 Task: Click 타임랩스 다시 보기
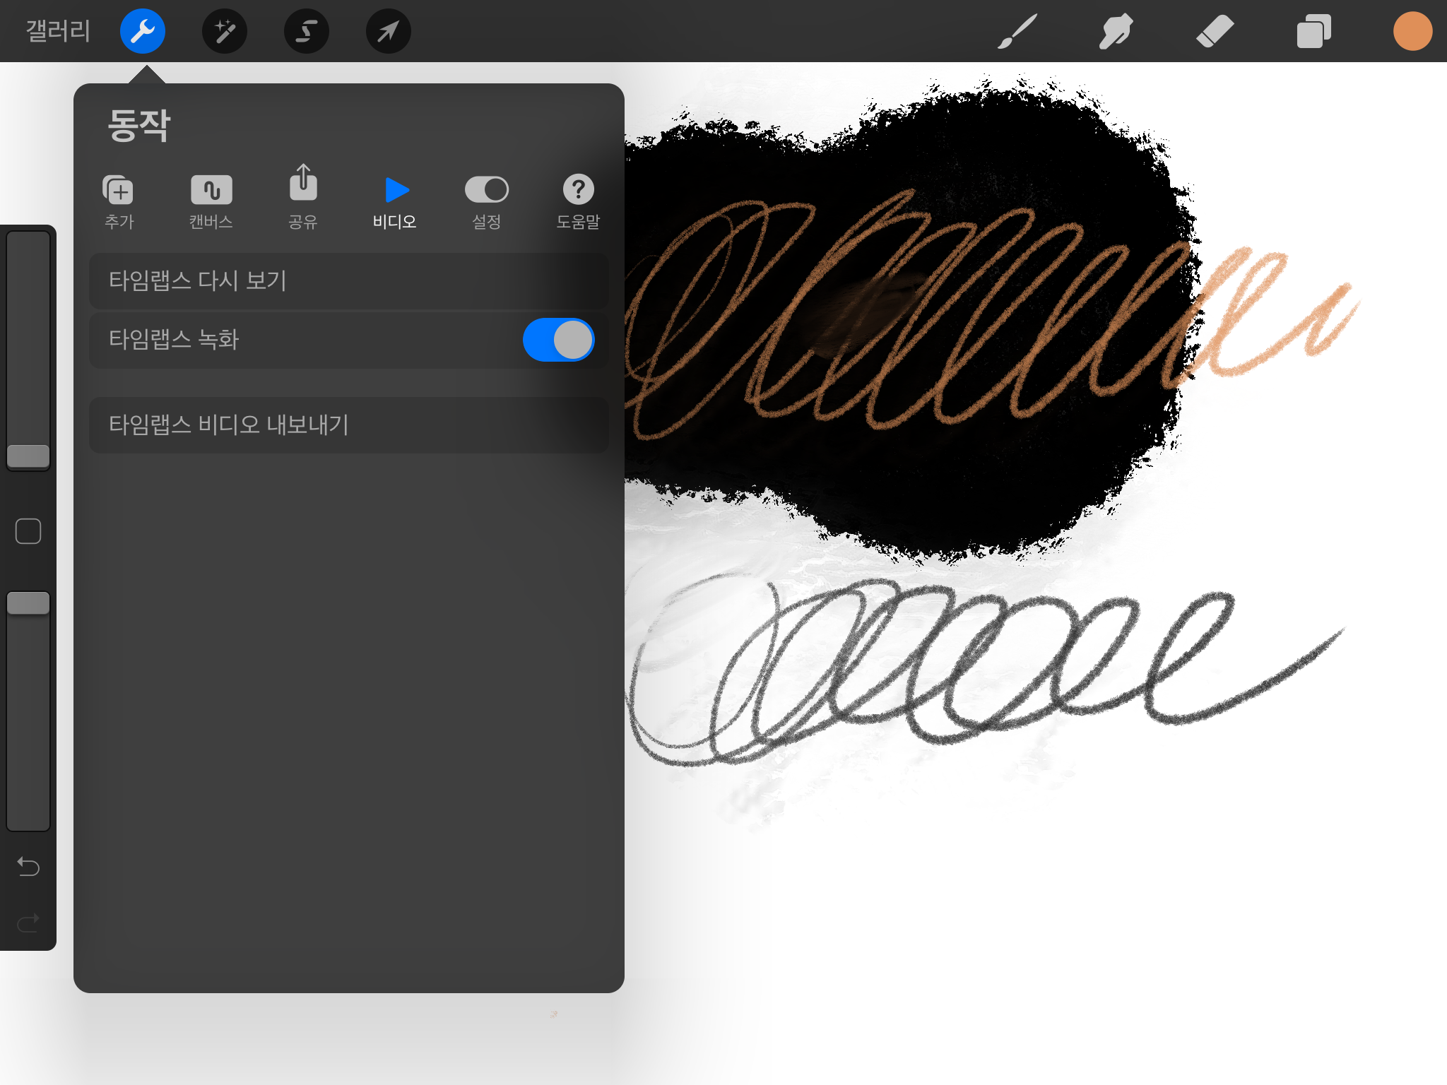348,281
